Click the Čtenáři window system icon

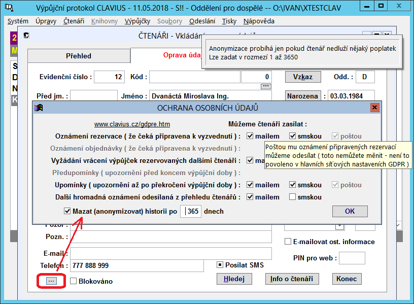tap(26, 36)
